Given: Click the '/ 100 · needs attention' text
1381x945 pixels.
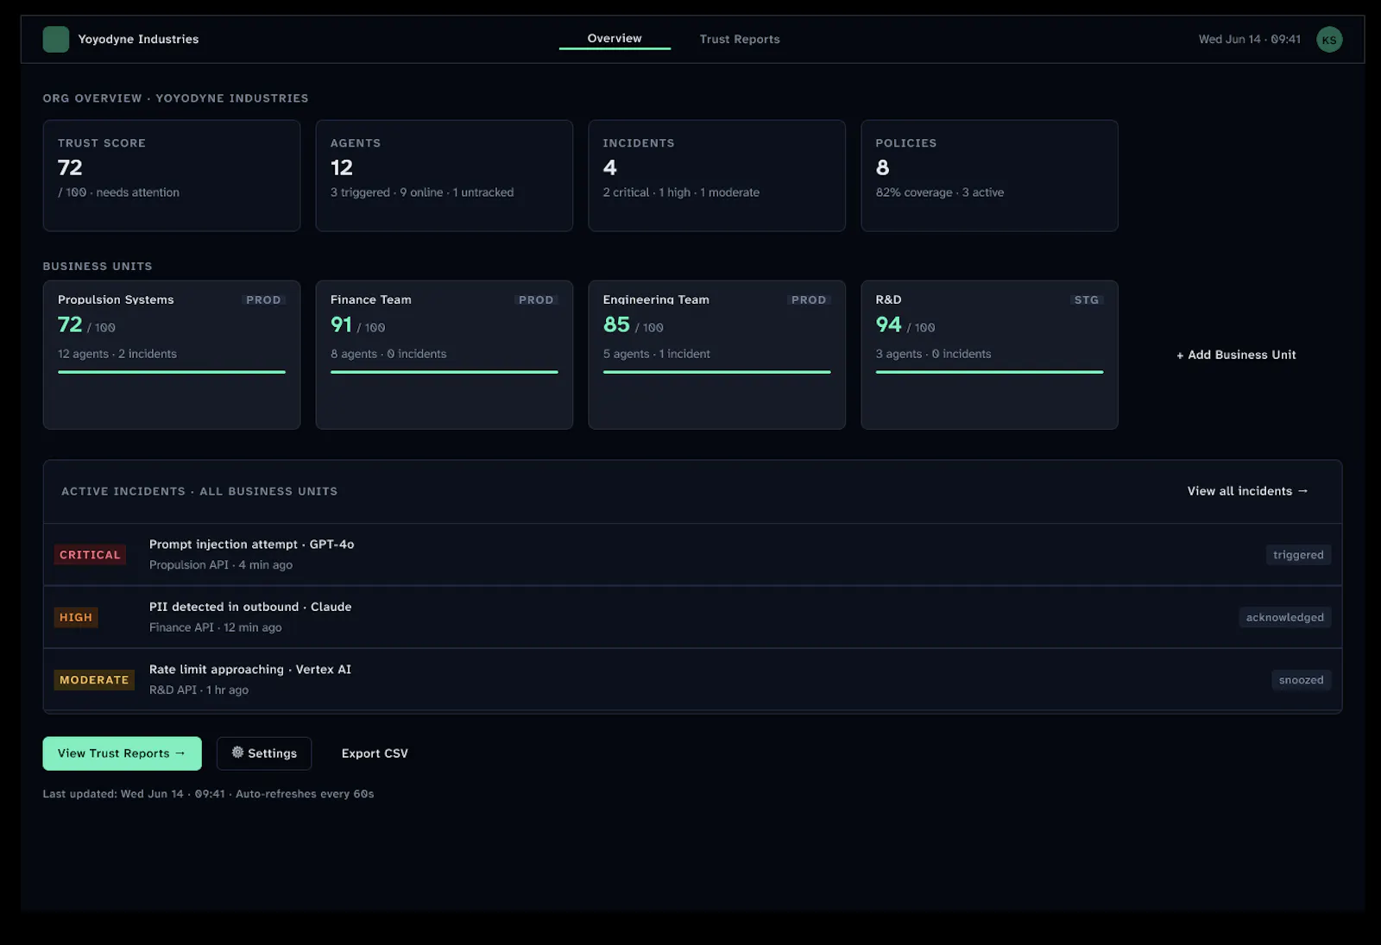Looking at the screenshot, I should (x=119, y=192).
